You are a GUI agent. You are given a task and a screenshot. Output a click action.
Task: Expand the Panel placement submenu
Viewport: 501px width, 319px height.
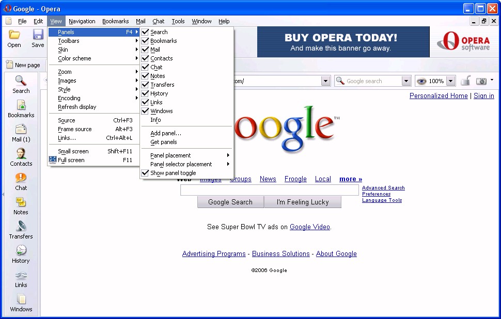pyautogui.click(x=187, y=155)
